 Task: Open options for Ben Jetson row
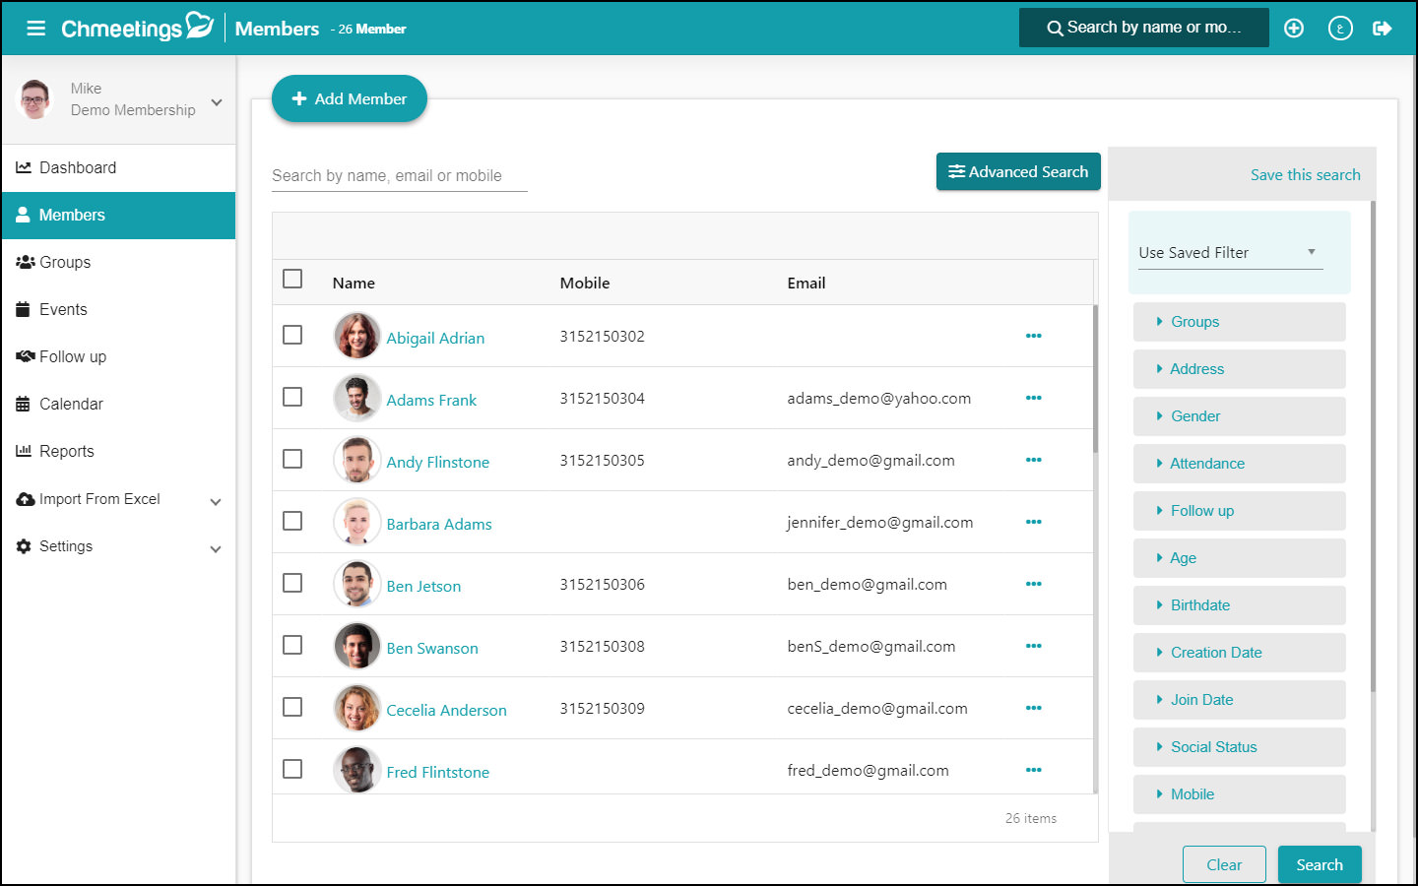click(1033, 584)
